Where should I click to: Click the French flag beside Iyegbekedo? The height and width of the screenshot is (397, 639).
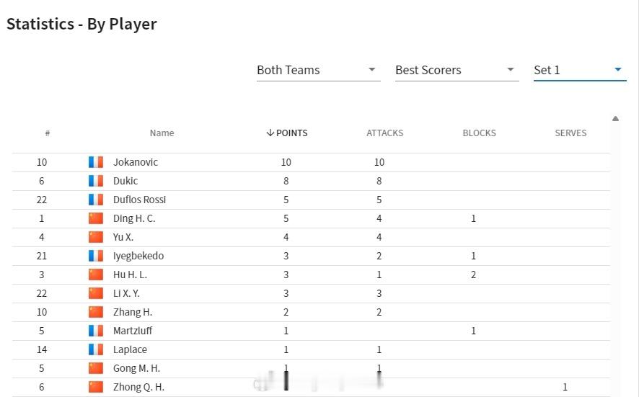96,256
